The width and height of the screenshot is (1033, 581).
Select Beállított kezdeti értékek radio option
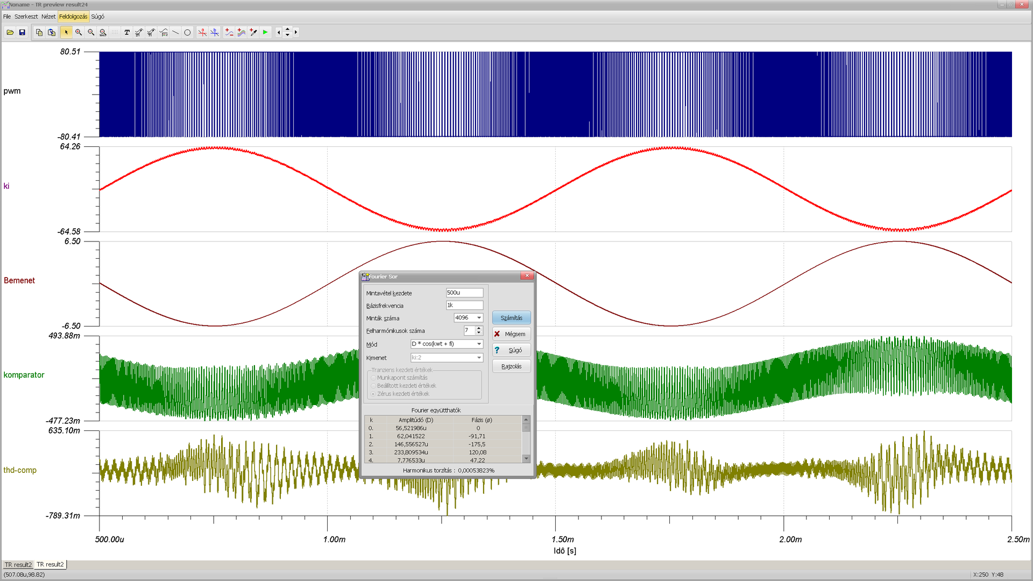(x=373, y=386)
